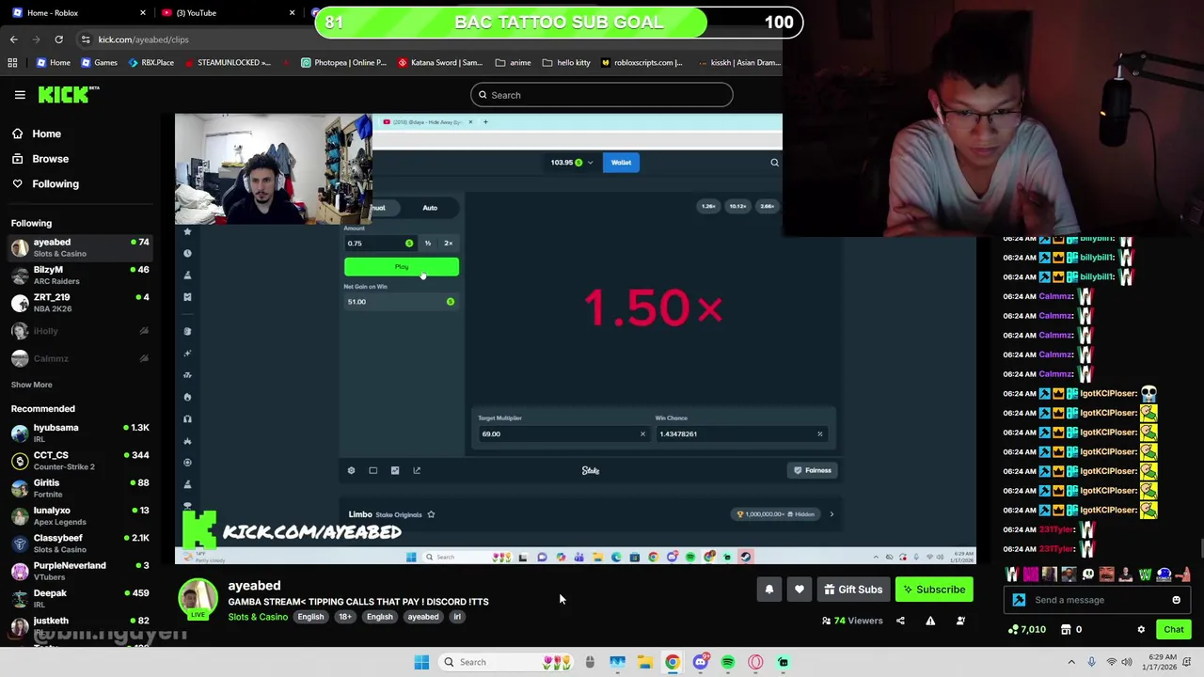Image resolution: width=1204 pixels, height=677 pixels.
Task: Click the hammer identity badge in chat input
Action: 1020,600
